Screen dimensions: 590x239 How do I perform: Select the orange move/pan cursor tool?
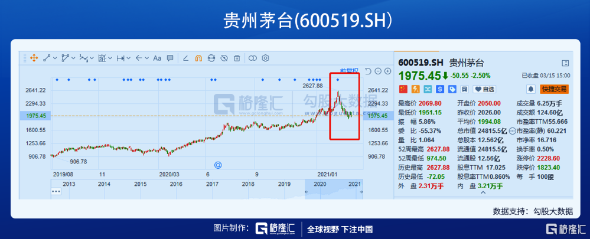[x=34, y=58]
